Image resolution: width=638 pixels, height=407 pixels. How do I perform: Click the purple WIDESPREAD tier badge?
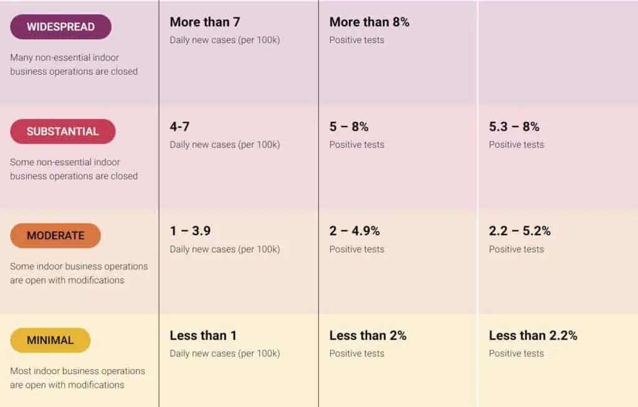[60, 27]
